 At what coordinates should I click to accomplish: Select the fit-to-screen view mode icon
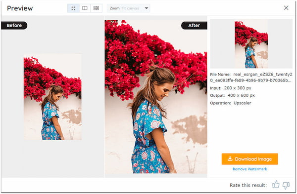[73, 8]
